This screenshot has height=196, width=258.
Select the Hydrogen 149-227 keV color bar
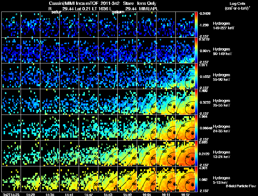(196, 25)
